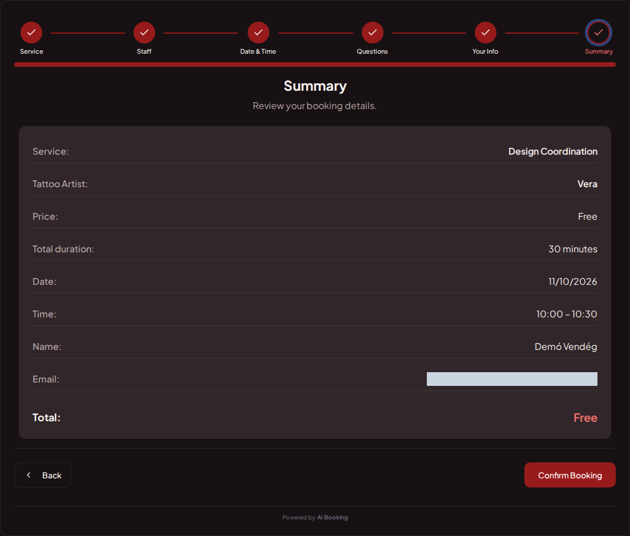Click the 'Date:' label

[44, 281]
